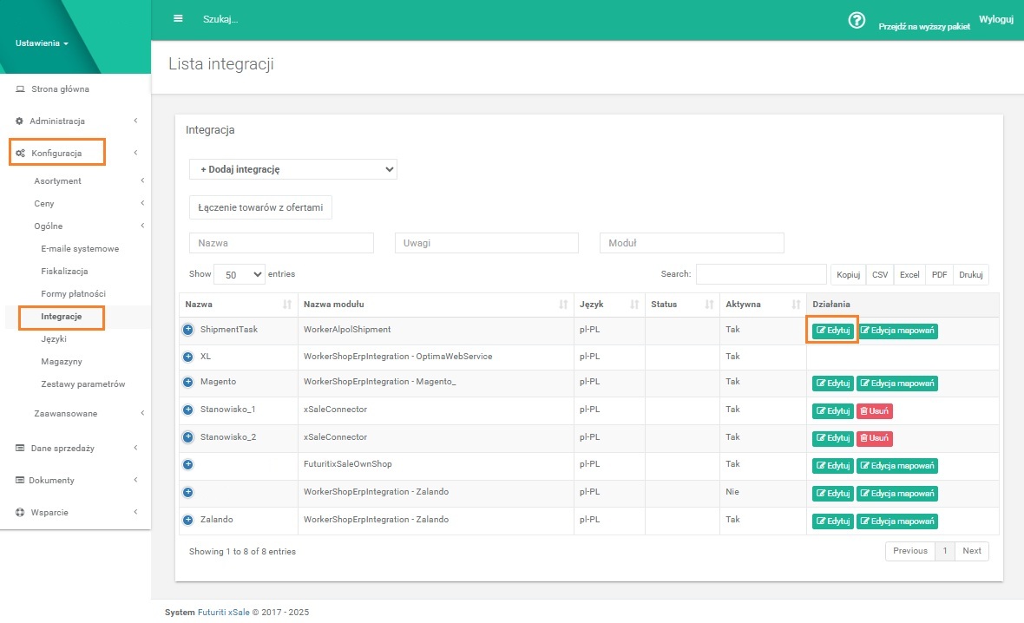Click Usuń button for Stanowisko_1
Screen dimensions: 1024x623
point(875,411)
